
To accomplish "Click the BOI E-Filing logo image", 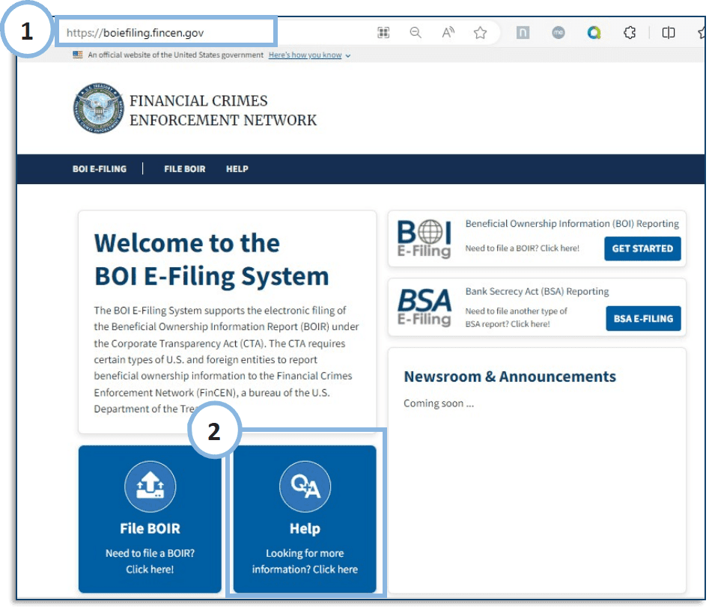I will click(x=424, y=239).
